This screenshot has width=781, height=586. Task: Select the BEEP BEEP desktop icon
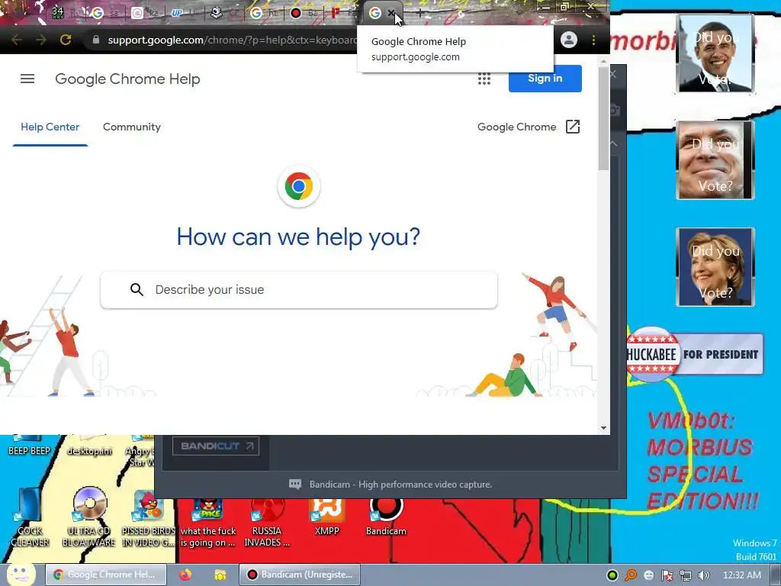click(30, 446)
